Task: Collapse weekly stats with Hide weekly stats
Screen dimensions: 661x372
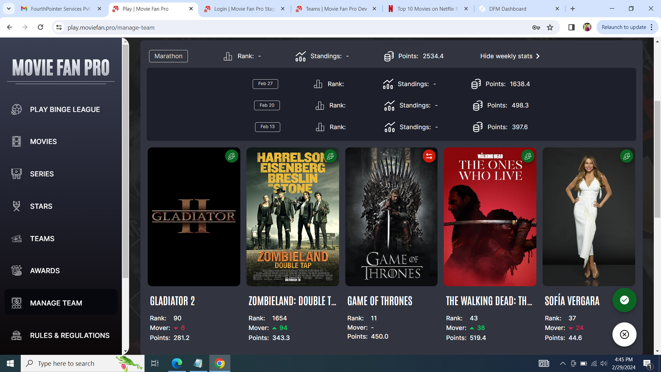Action: pos(510,56)
